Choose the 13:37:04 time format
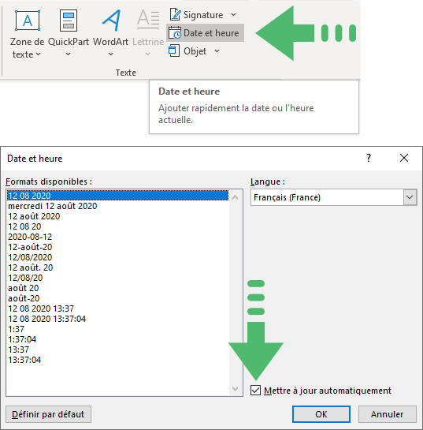The image size is (423, 430). [24, 360]
